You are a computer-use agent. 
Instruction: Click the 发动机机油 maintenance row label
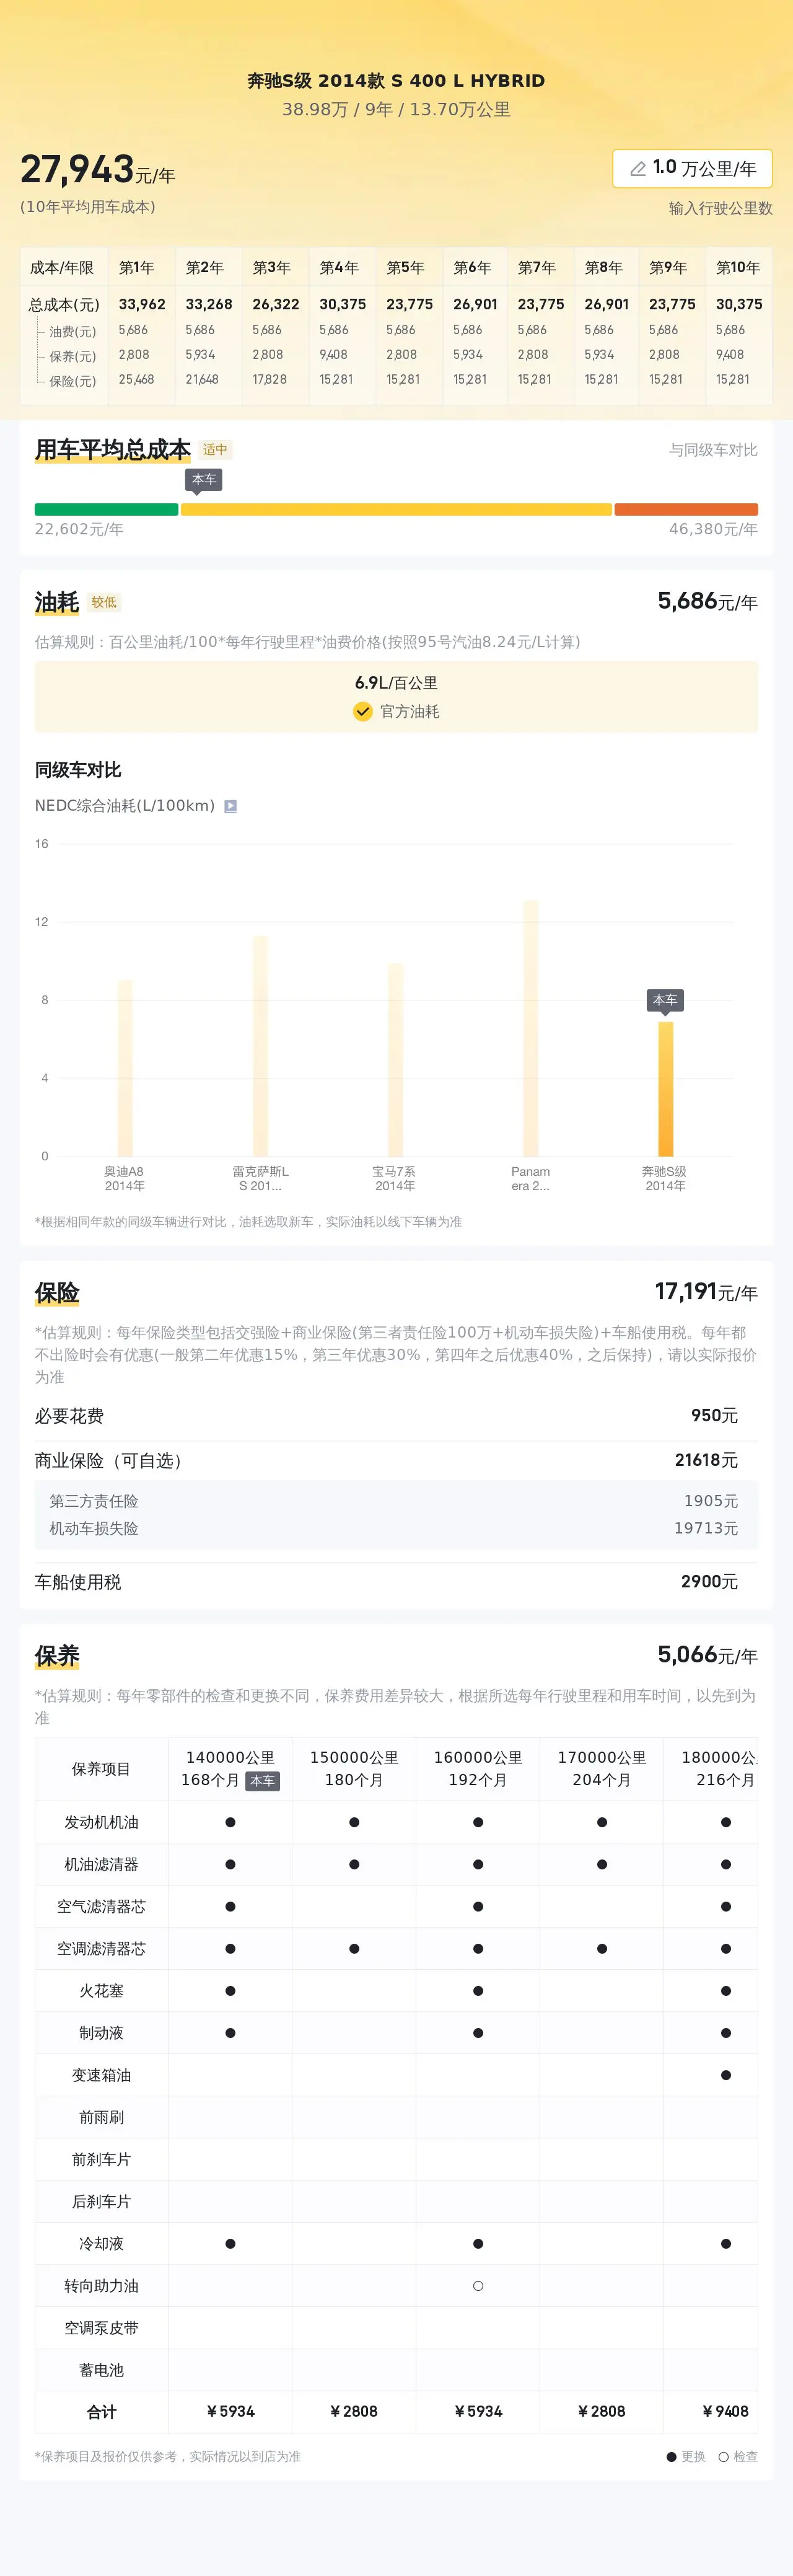click(101, 1822)
